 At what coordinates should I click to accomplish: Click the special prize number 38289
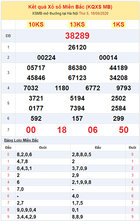tap(77, 36)
